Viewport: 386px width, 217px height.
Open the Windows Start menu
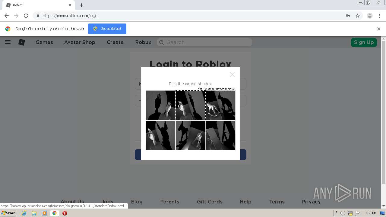click(x=8, y=213)
